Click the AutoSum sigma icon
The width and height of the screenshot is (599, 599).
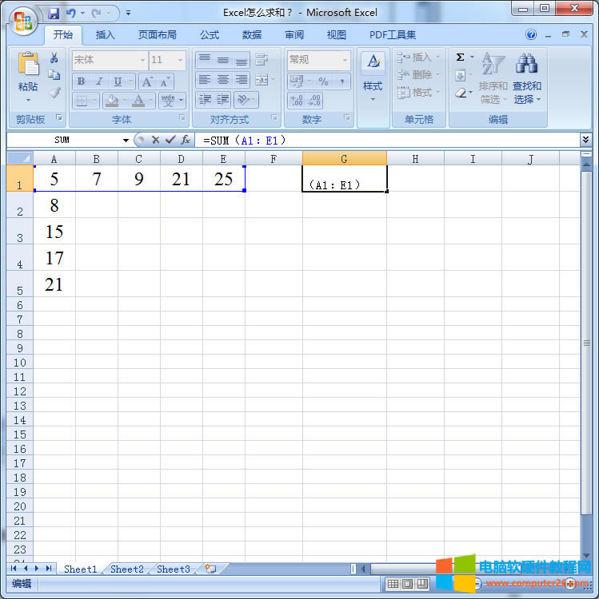460,58
